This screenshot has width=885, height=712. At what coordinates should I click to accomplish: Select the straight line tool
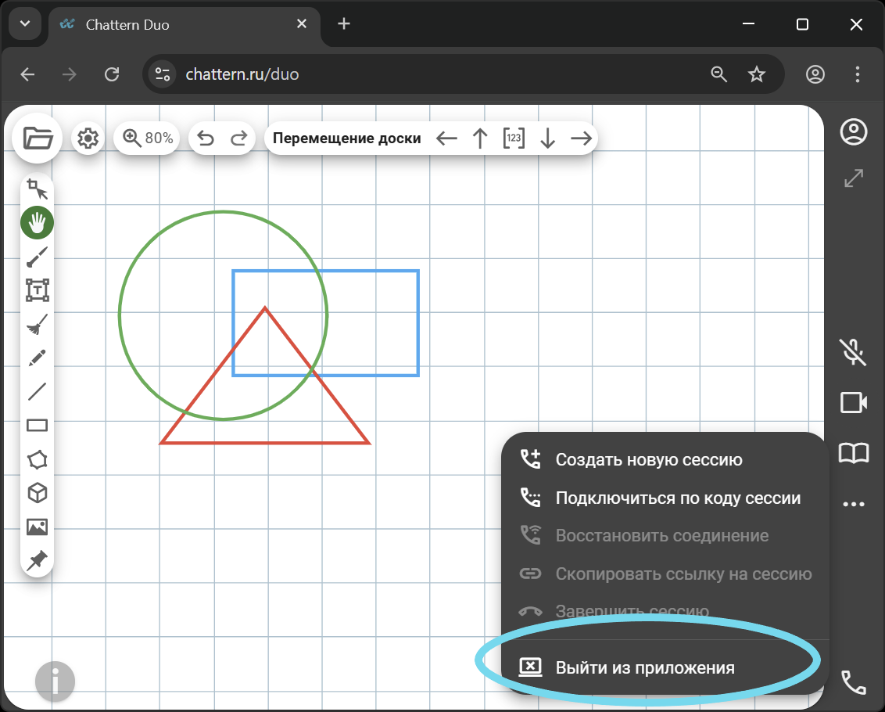click(x=37, y=391)
